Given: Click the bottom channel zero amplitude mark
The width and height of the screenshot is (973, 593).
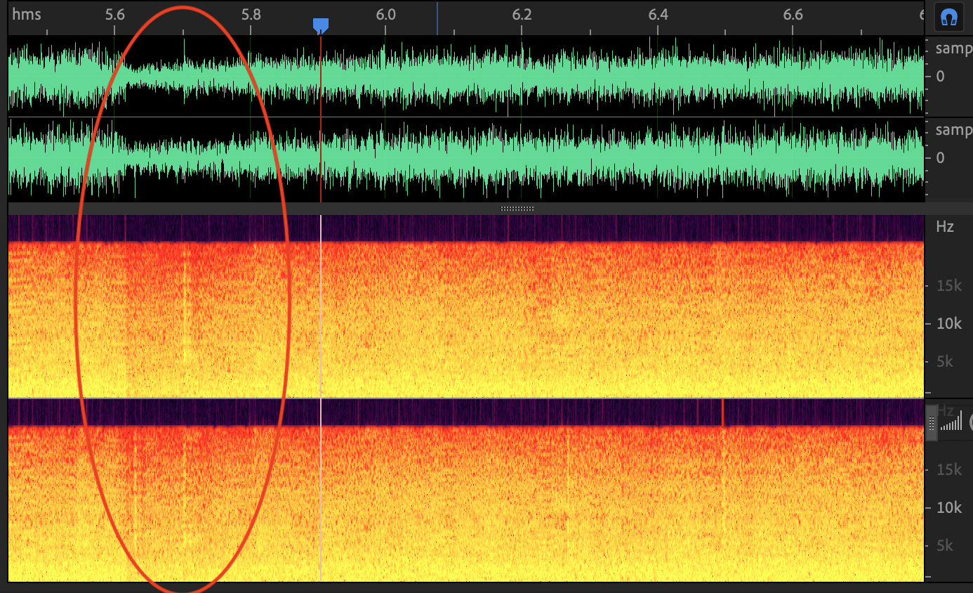Looking at the screenshot, I should tap(940, 157).
